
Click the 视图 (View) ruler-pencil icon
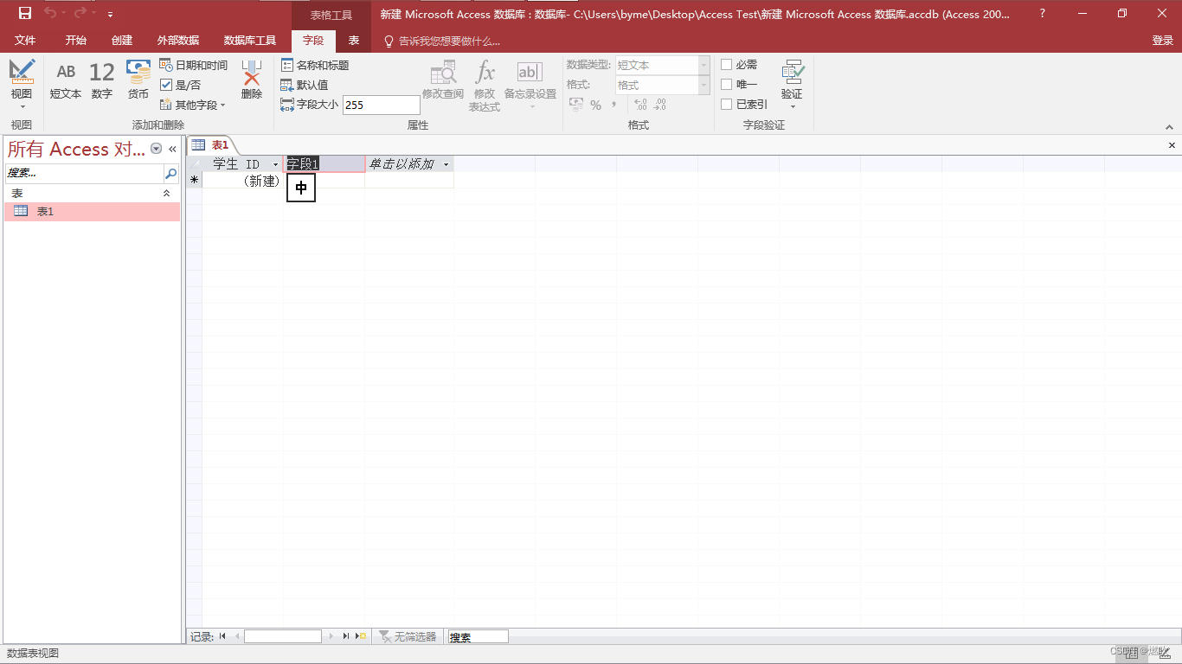[22, 72]
